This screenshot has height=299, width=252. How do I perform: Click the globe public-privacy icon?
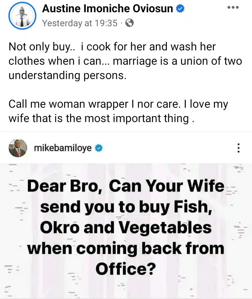pyautogui.click(x=129, y=23)
